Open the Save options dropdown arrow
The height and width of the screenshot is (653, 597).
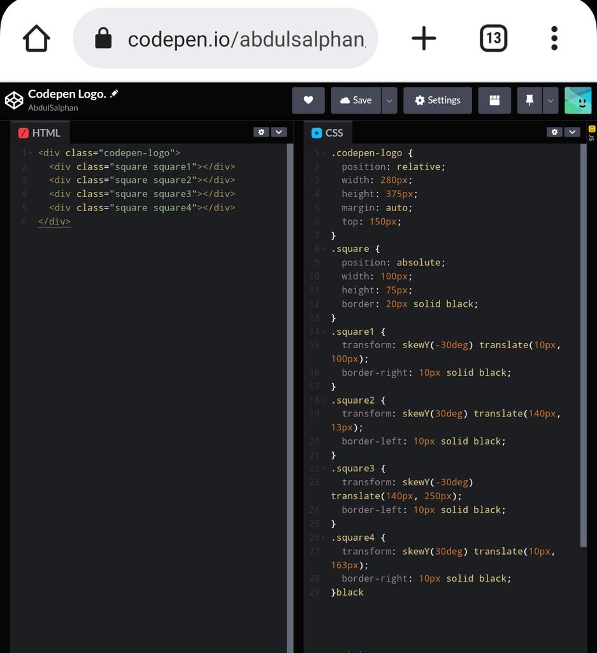pyautogui.click(x=389, y=100)
